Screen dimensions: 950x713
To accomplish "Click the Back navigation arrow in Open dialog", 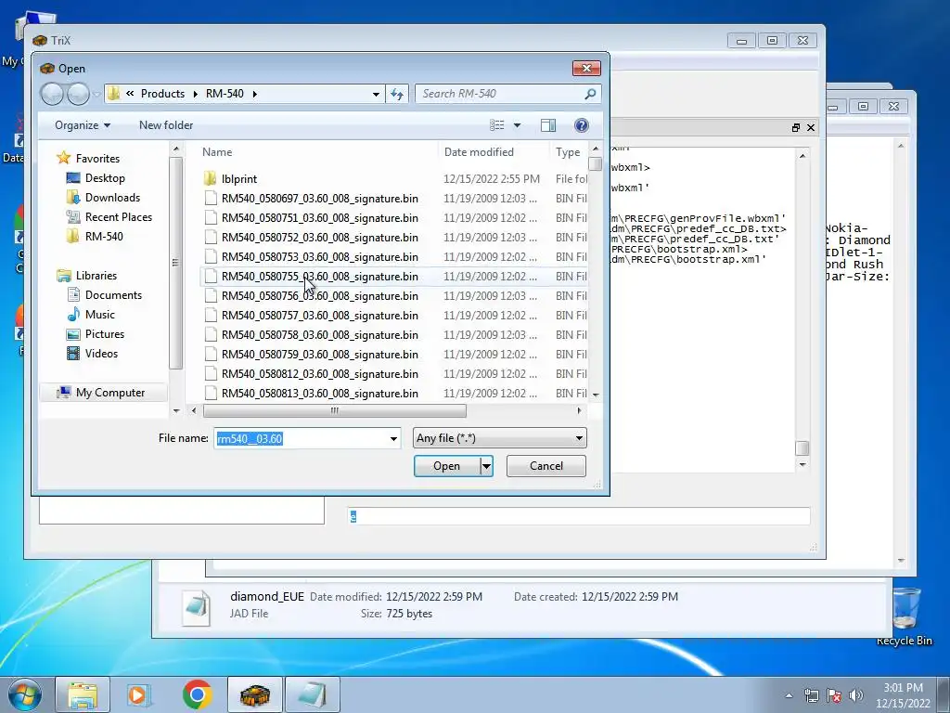I will pyautogui.click(x=52, y=94).
